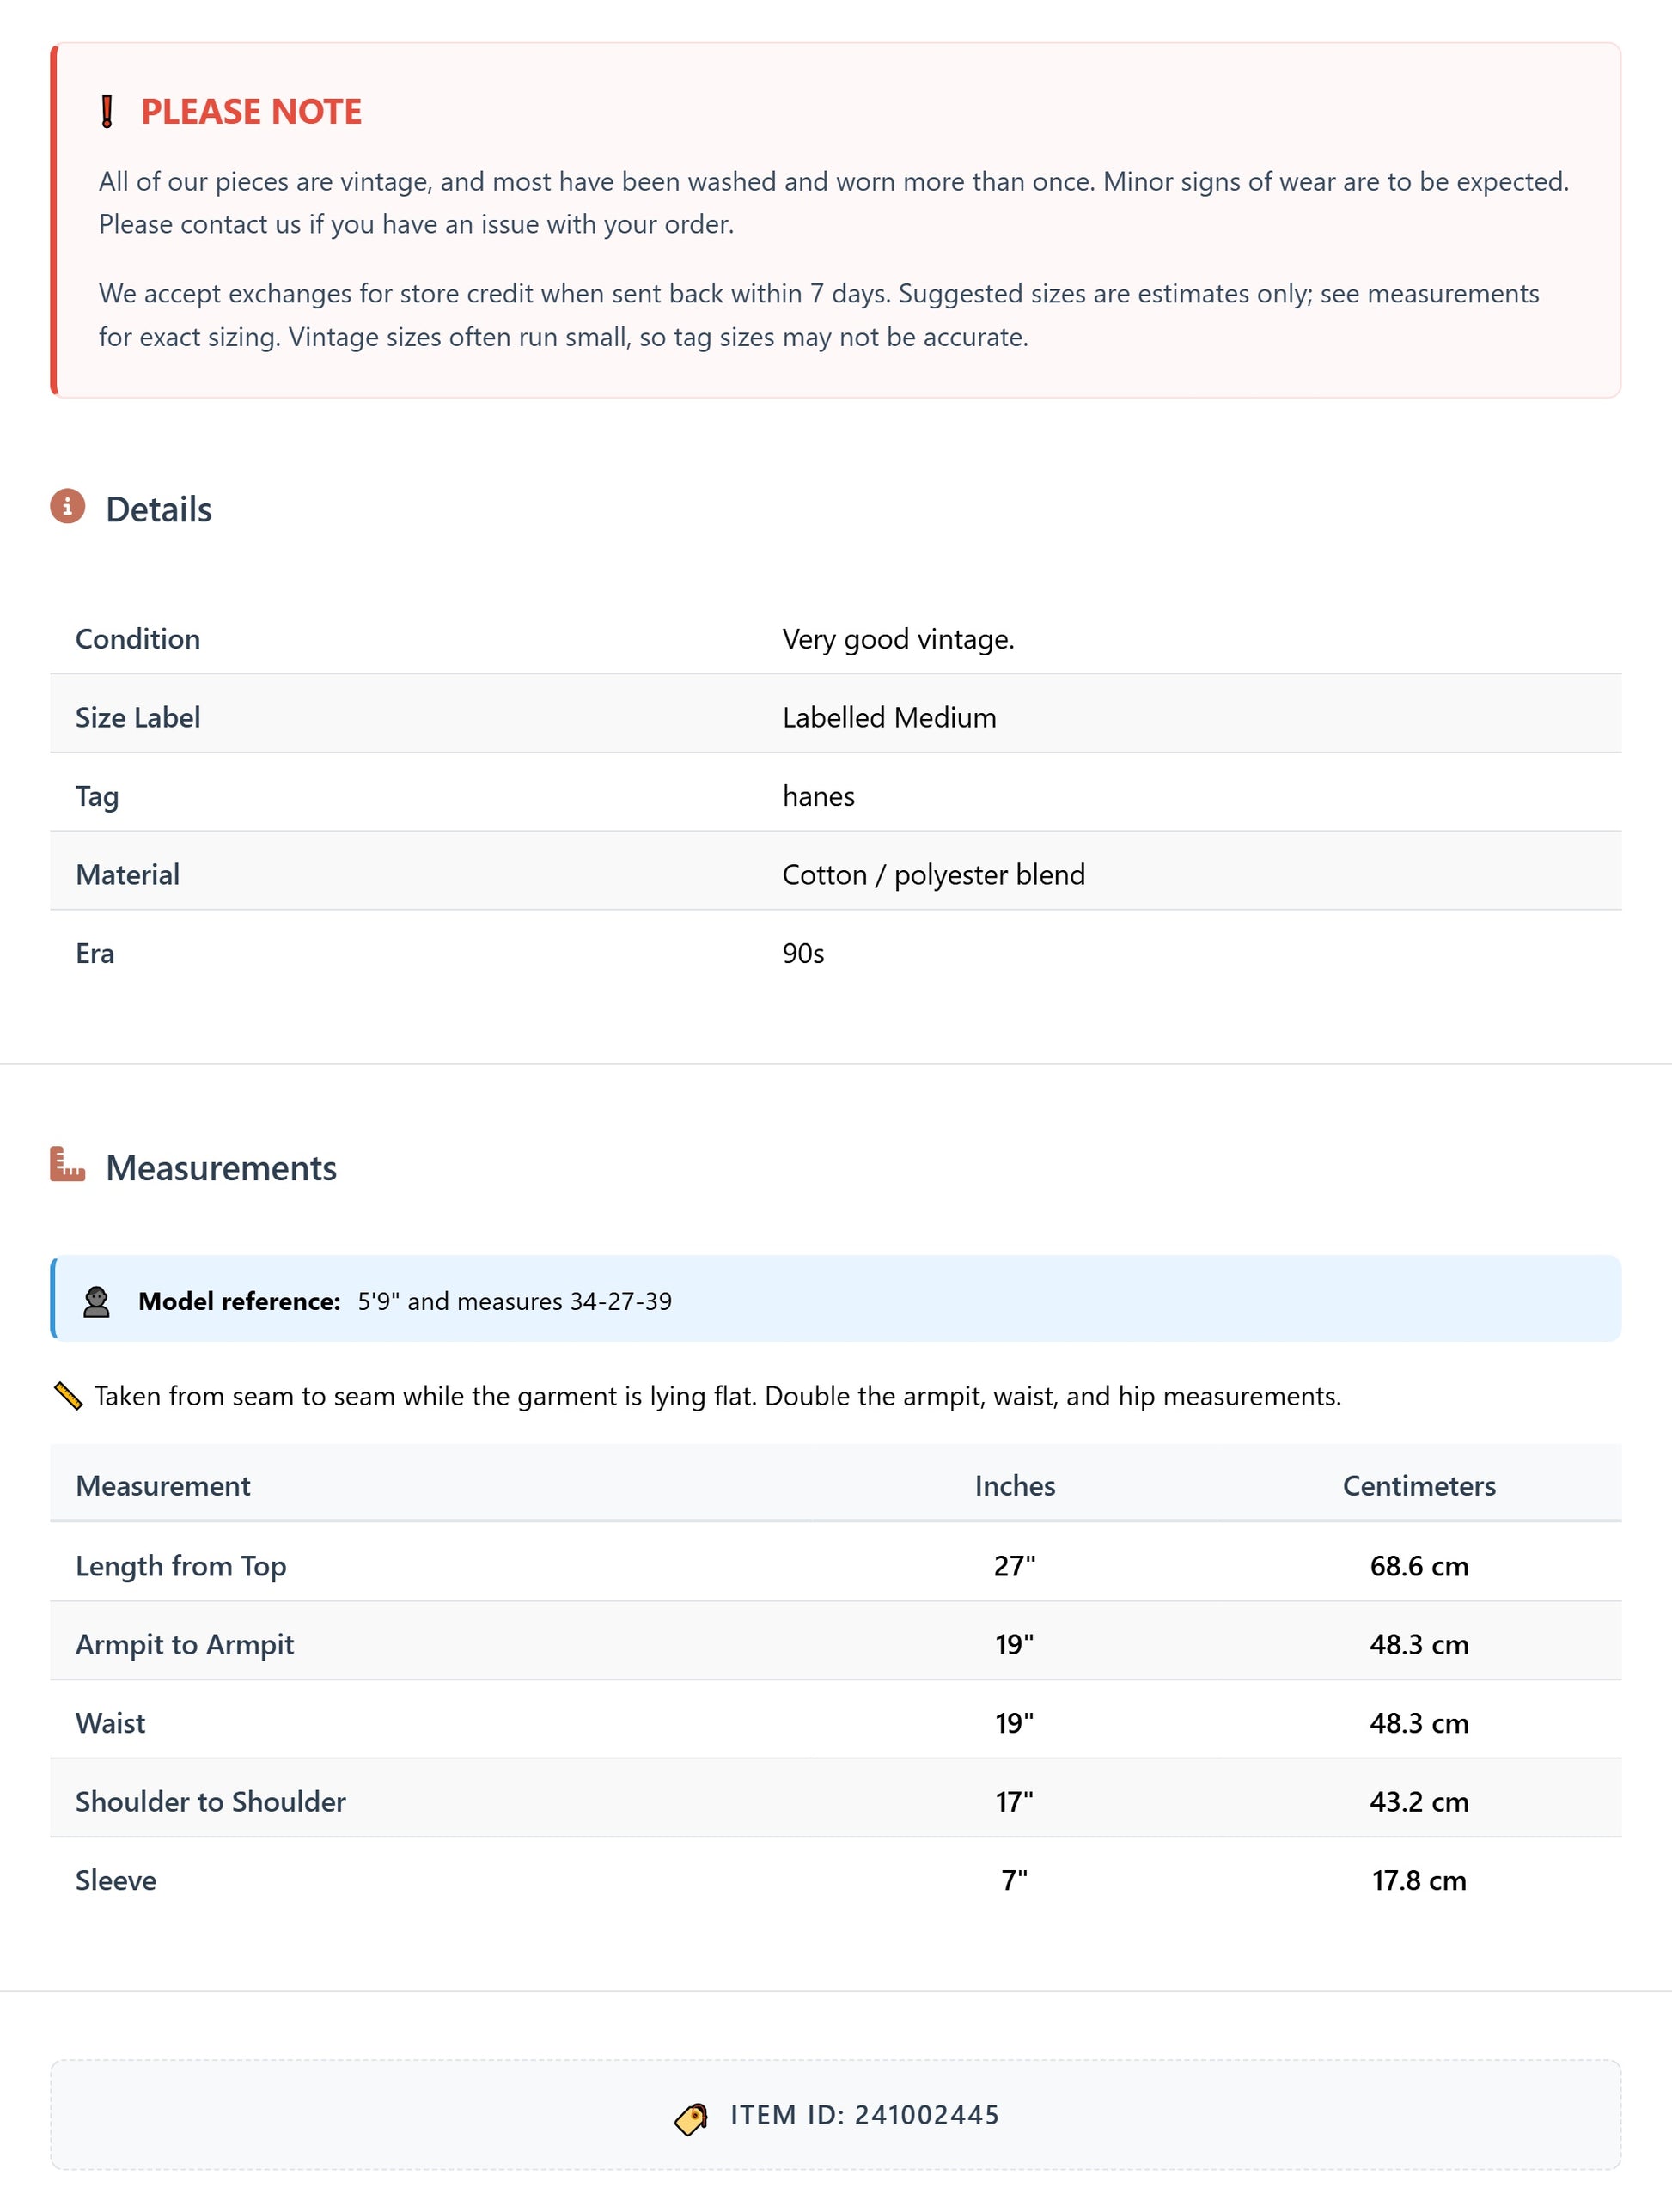Click the 'Armpit to Armpit' row label
Screen dimensions: 1672x2212
pyautogui.click(x=185, y=1645)
